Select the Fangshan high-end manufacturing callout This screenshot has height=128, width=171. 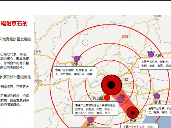point(96,109)
